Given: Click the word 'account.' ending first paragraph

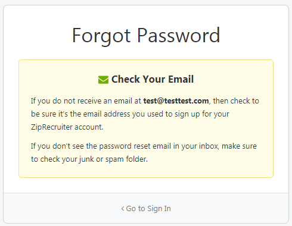Looking at the screenshot, I should (89, 127).
